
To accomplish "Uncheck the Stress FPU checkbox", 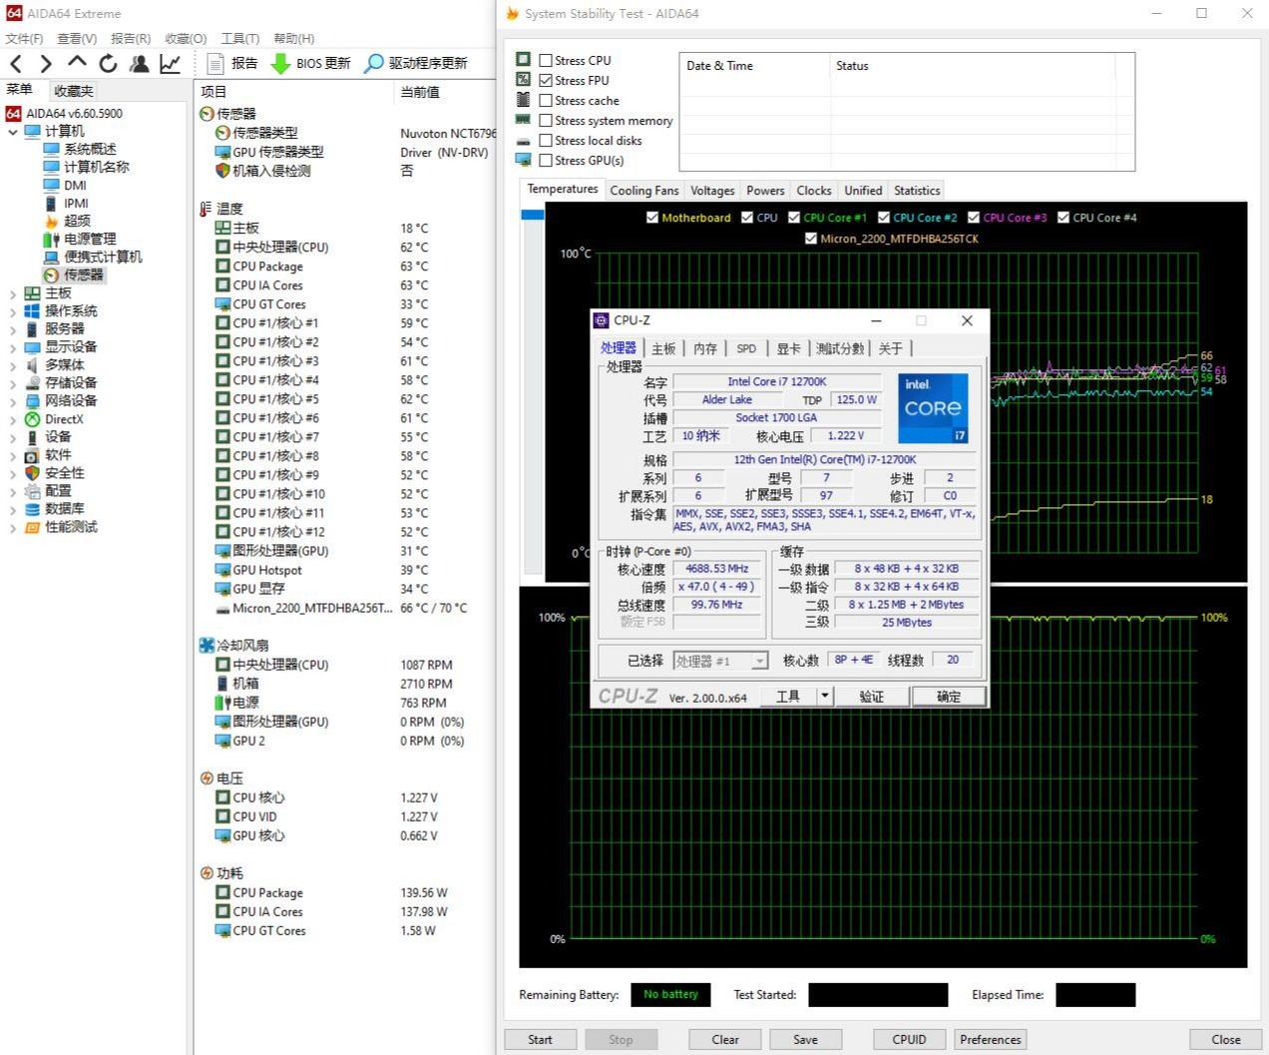I will 546,80.
